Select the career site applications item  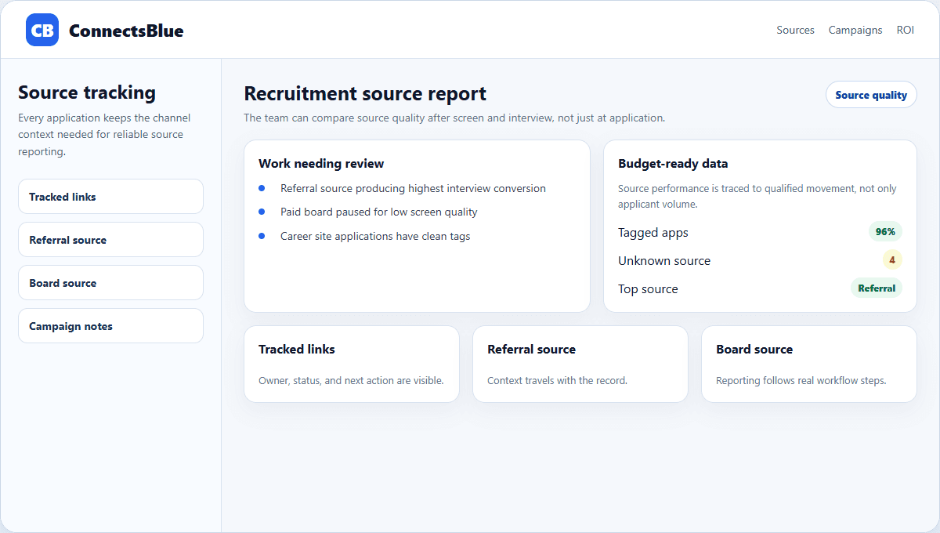coord(375,236)
